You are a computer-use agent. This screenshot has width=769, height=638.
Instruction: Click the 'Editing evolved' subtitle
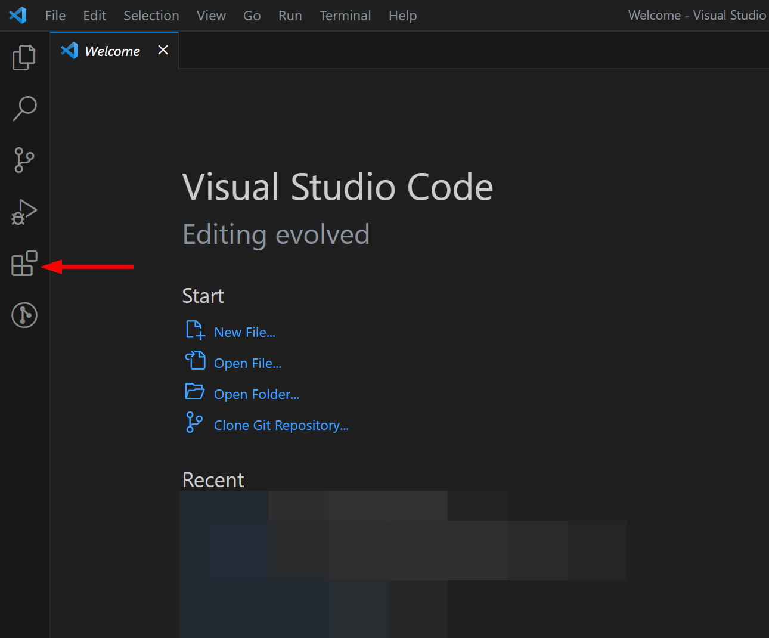pos(276,234)
